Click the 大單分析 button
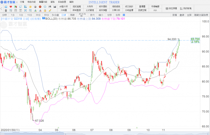 pyautogui.click(x=116, y=10)
